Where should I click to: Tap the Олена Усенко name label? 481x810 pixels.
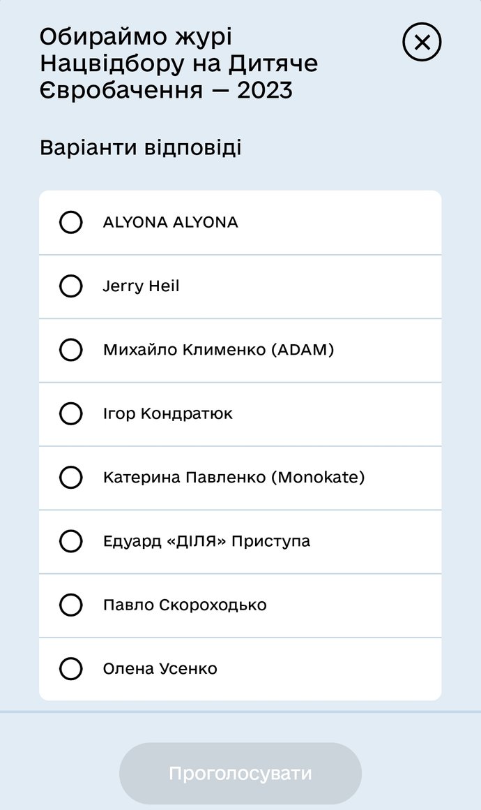pos(160,669)
